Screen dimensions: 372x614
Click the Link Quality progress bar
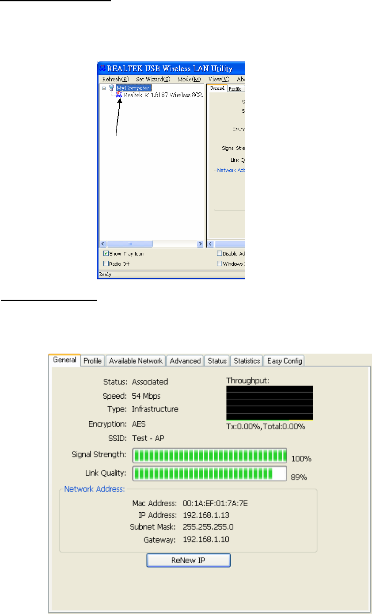pos(210,473)
